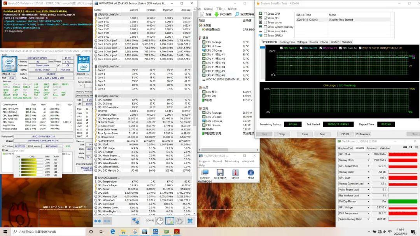Enable the Stress local disks checkbox

(x=266, y=31)
